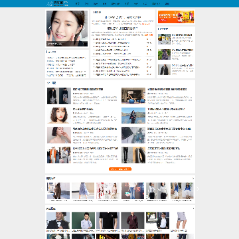This screenshot has width=239, height=239.
Task: Open the first headline in the center news panel
Action: point(123,17)
